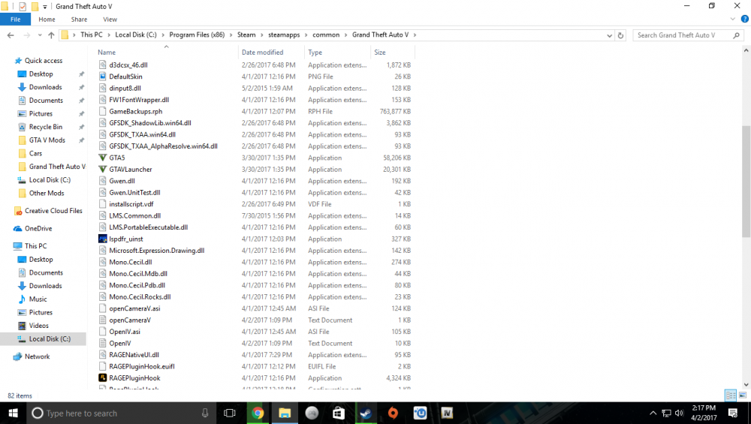This screenshot has height=424, width=751.
Task: Click the RAGEPluginHook application icon
Action: pos(102,377)
